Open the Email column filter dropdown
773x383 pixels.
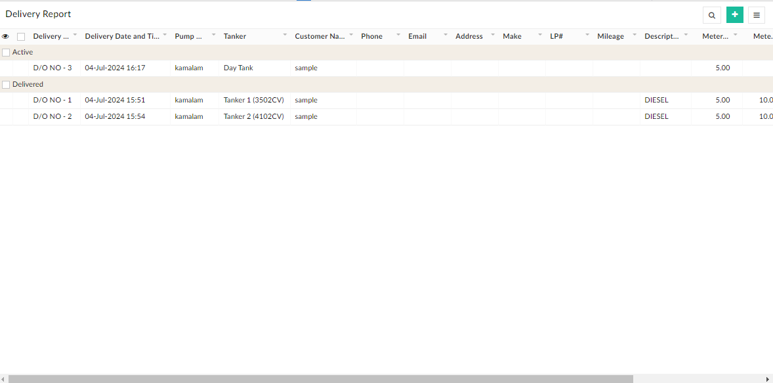[445, 35]
